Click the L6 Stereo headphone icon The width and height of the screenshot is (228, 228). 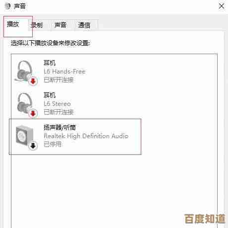[x=25, y=104]
